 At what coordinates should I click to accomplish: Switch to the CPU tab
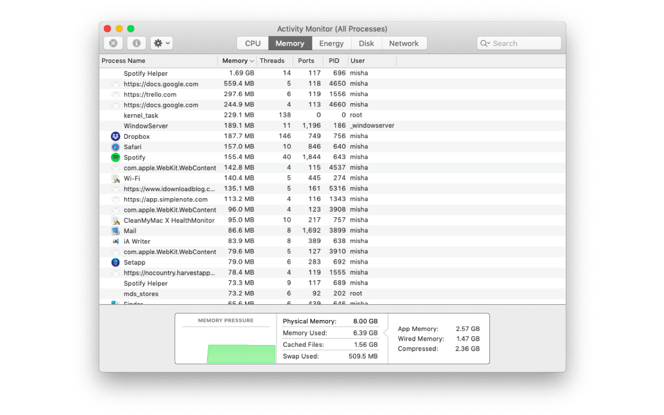point(253,44)
